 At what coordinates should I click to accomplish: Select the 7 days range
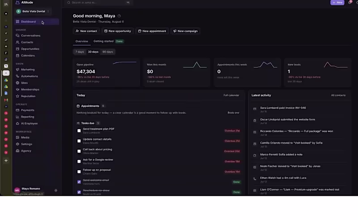80,52
